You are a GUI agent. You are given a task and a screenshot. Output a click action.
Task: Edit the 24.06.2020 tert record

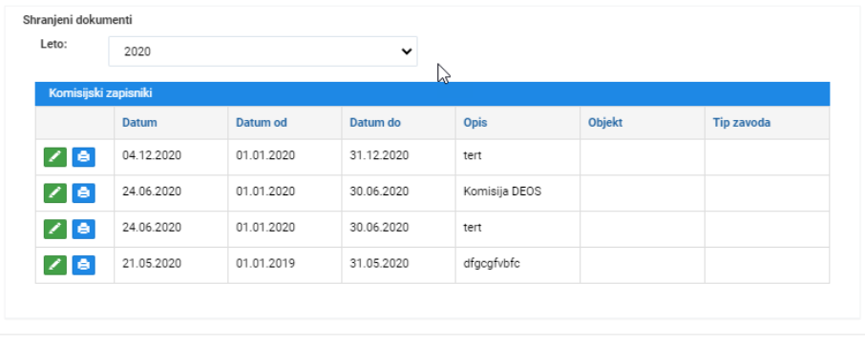pyautogui.click(x=55, y=229)
